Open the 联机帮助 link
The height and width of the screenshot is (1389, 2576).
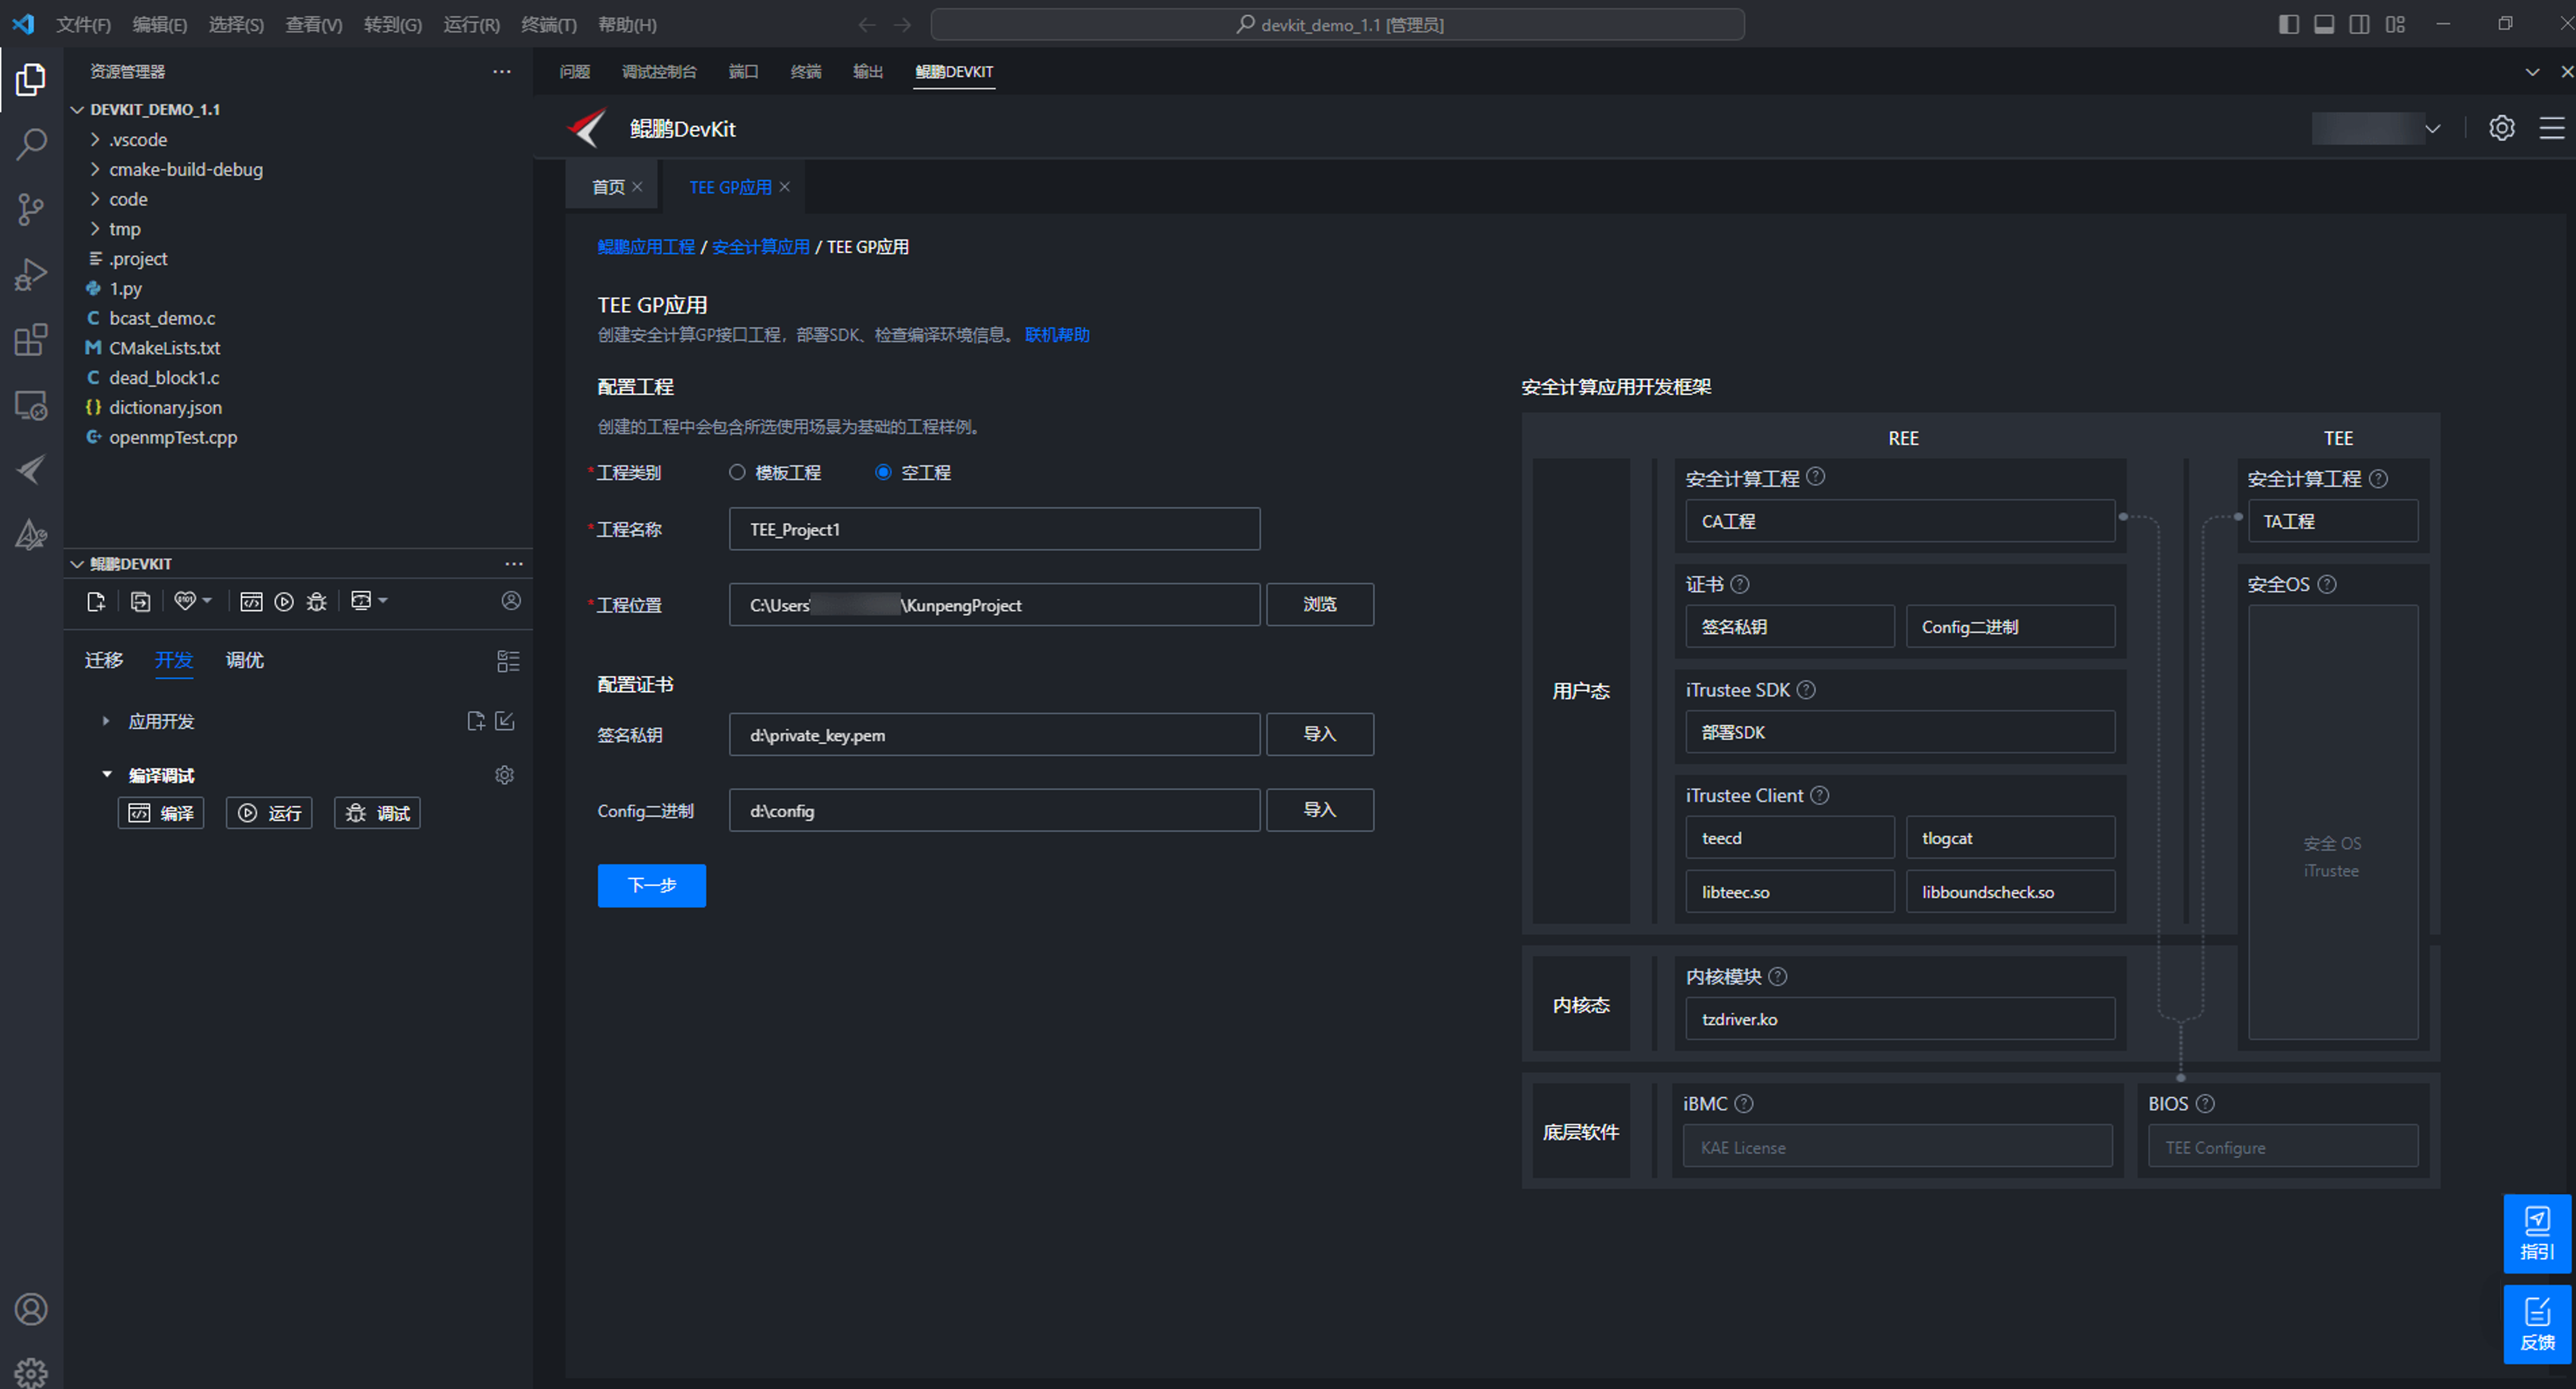pyautogui.click(x=1057, y=335)
